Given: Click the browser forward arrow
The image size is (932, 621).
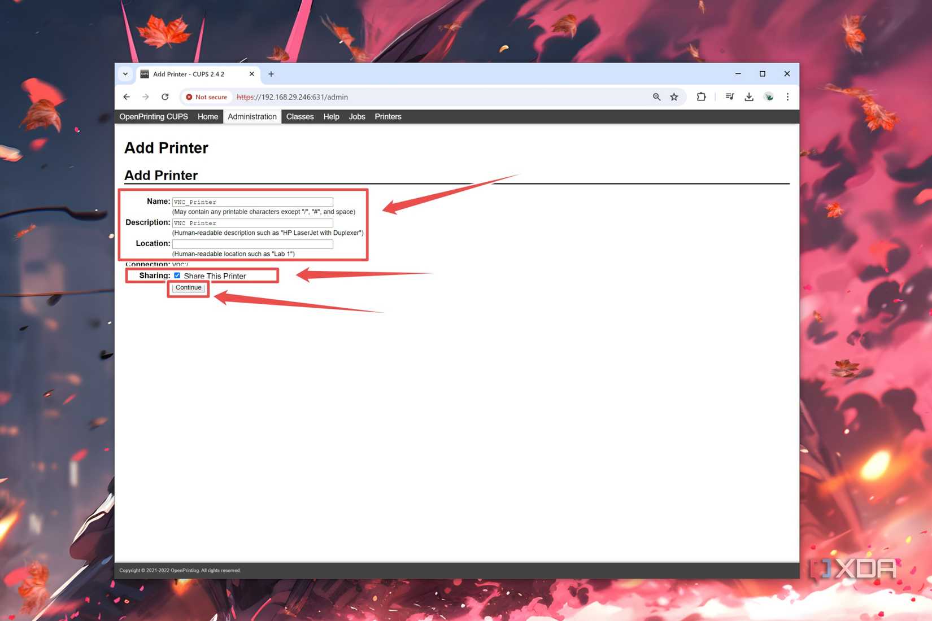Looking at the screenshot, I should click(x=146, y=97).
